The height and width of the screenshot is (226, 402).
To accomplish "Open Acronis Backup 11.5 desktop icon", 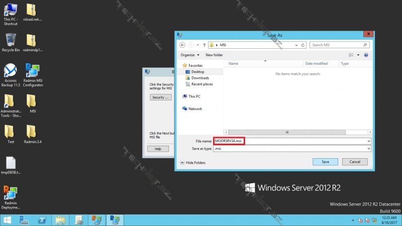I will click(x=11, y=71).
